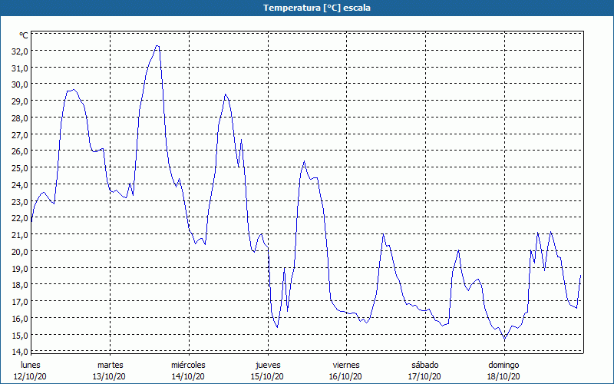Click the 15,0 axis value

pos(21,335)
